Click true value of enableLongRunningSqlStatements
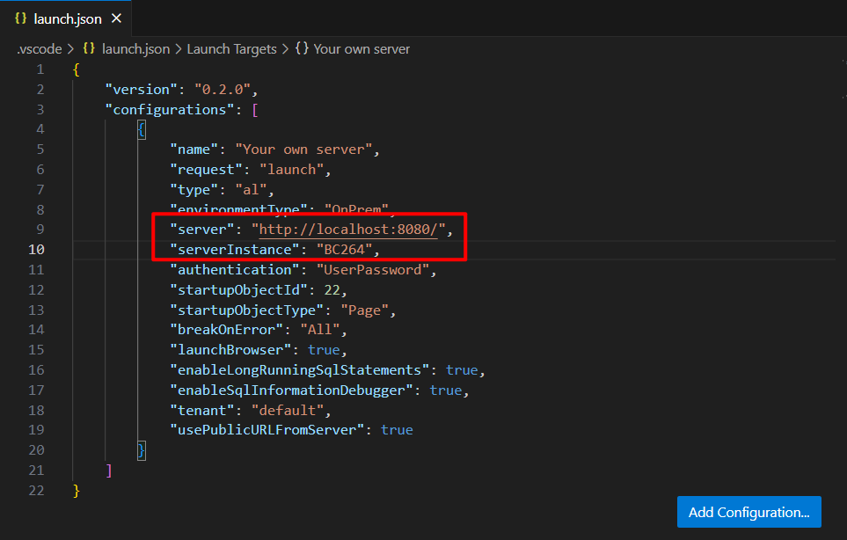Screen dimensions: 847x540 pos(461,370)
